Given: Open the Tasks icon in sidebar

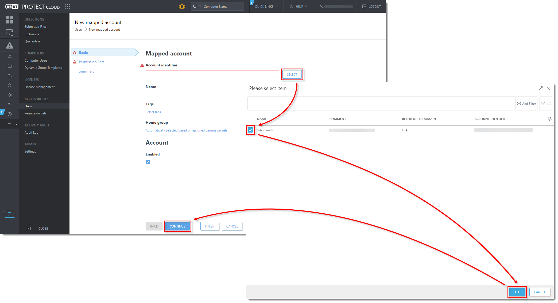Looking at the screenshot, I should coord(10,66).
